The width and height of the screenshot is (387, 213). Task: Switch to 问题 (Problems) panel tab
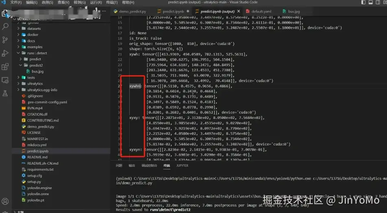(119, 166)
